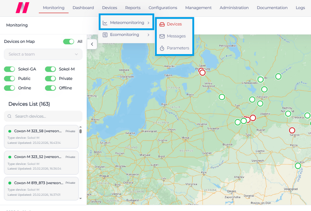Click the Messages envelope icon

coord(162,36)
